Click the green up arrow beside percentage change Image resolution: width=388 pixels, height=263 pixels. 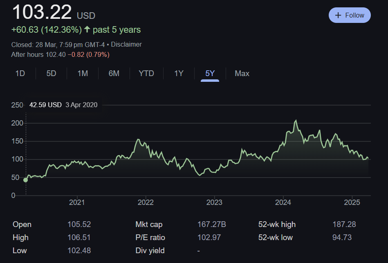click(x=87, y=30)
